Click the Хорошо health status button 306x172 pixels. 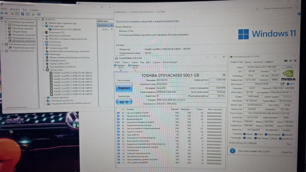(124, 88)
